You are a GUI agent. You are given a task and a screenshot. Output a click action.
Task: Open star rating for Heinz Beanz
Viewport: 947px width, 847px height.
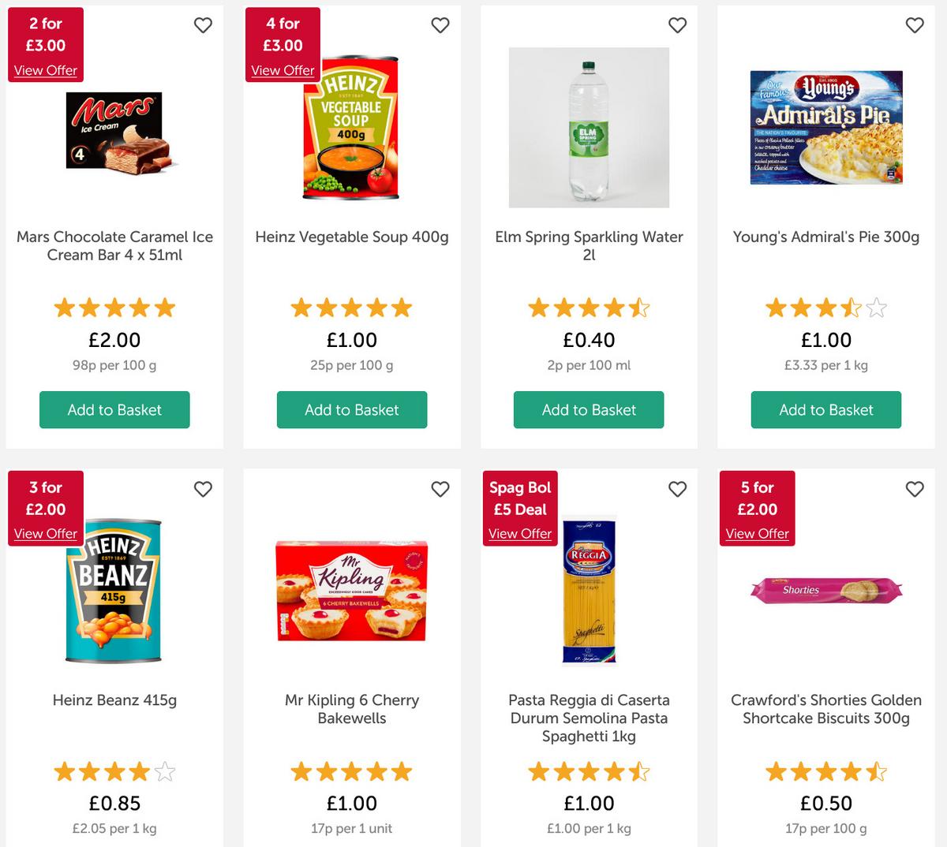point(114,771)
